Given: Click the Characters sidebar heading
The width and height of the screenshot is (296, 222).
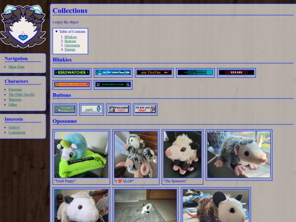Looking at the screenshot, I should pos(16,81).
